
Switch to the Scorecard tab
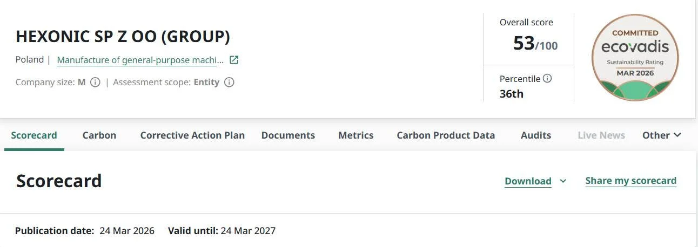tap(34, 135)
